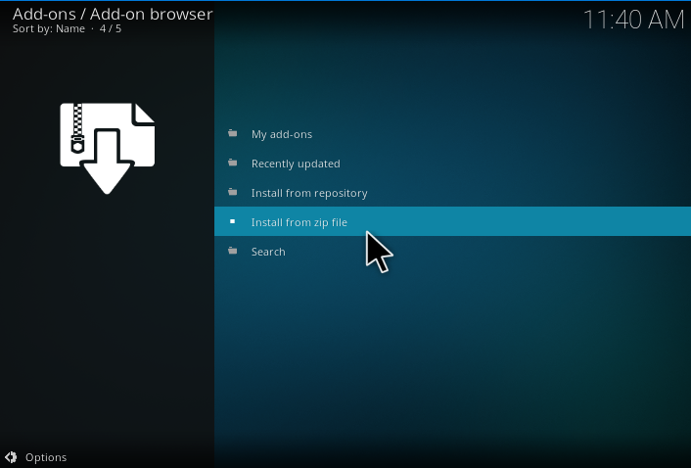Viewport: 691px width, 468px height.
Task: Click the Add-ons / Add-on browser heading
Action: (x=113, y=14)
